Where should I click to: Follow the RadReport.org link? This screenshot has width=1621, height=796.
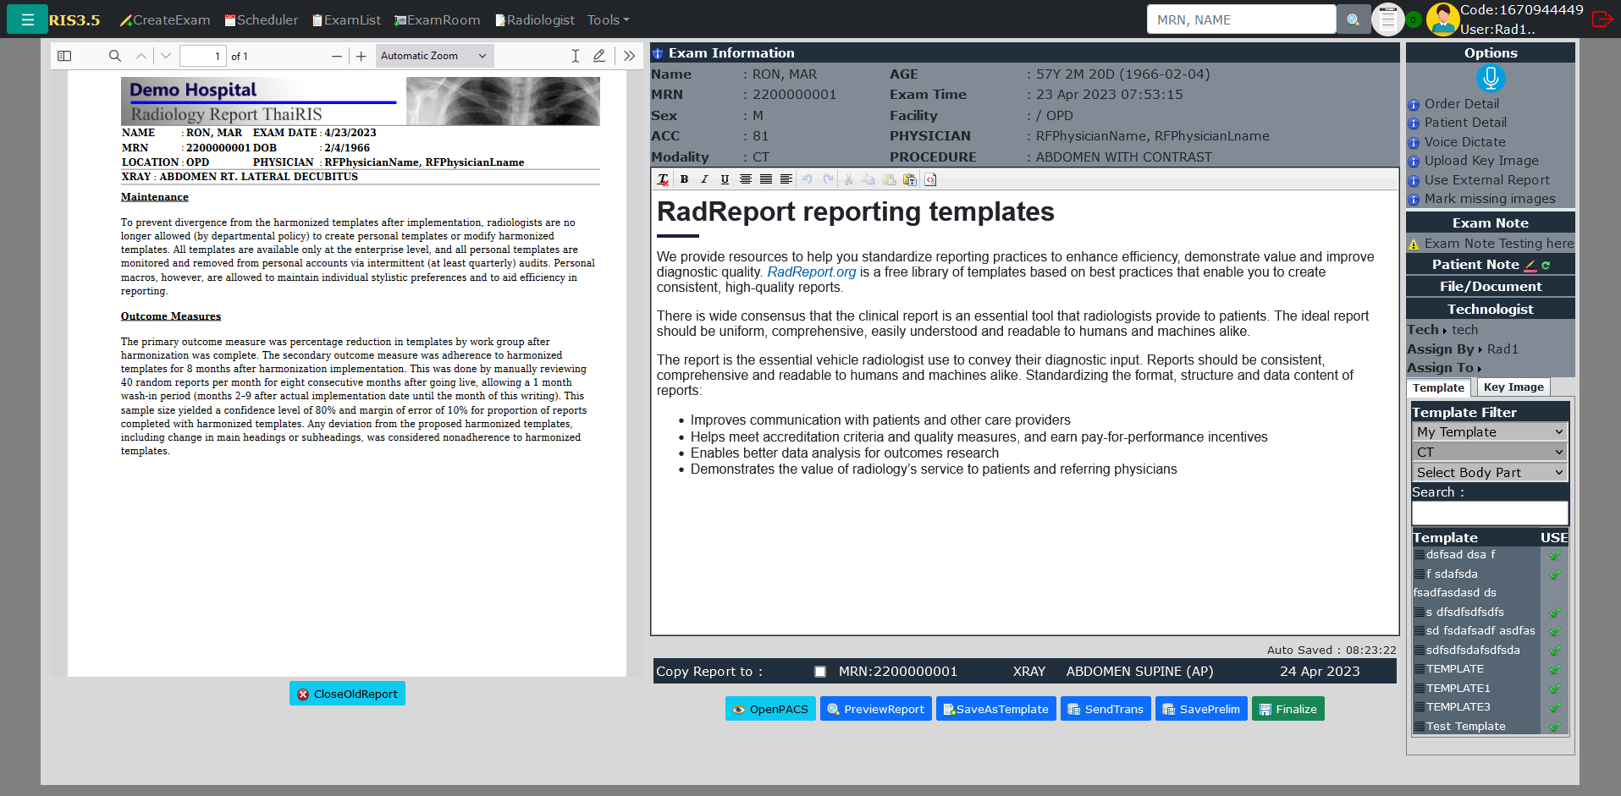(811, 272)
